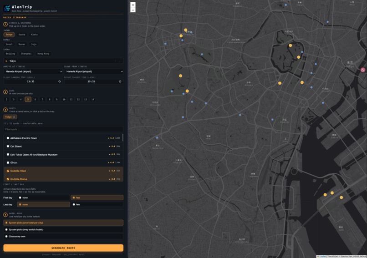The width and height of the screenshot is (367, 258).
Task: Add Beijing to the itinerary
Action: coord(10,54)
